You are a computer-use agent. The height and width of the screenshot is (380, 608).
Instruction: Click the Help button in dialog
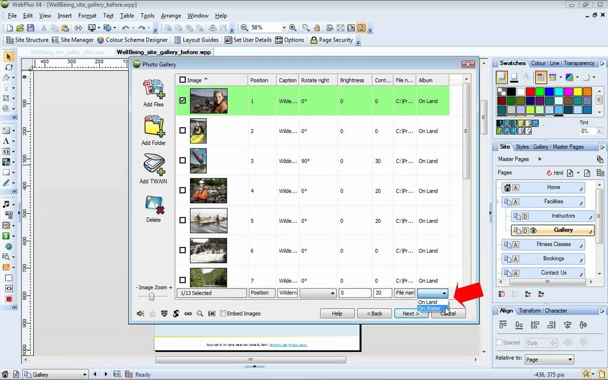[x=337, y=313]
